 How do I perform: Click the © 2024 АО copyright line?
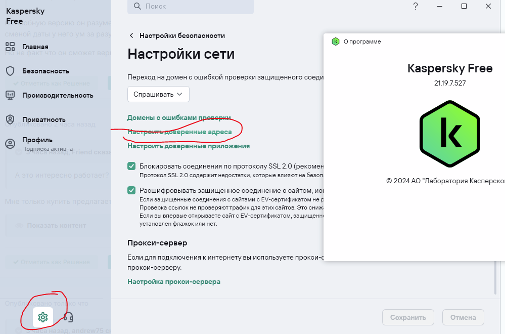pos(445,181)
